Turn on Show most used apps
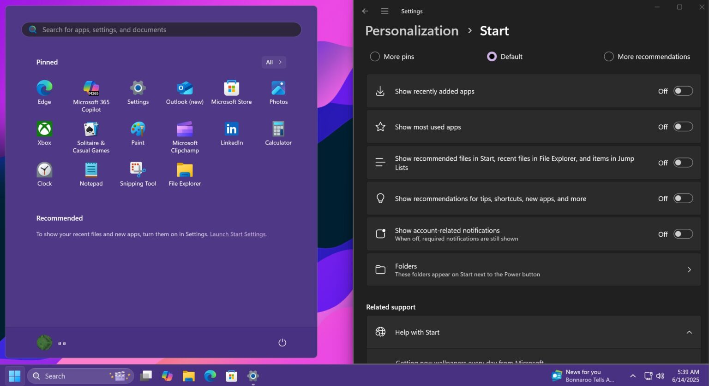709x386 pixels. (683, 126)
